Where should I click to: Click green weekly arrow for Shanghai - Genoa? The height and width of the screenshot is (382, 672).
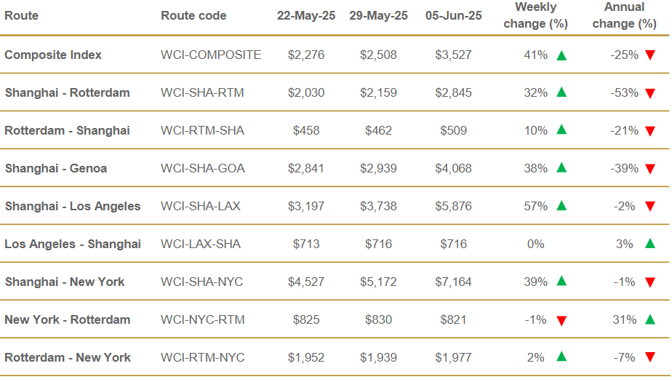tap(561, 167)
